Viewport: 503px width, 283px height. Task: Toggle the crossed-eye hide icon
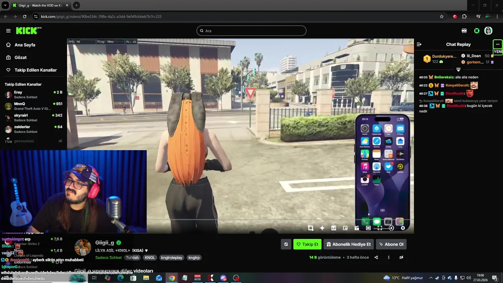[401, 257]
